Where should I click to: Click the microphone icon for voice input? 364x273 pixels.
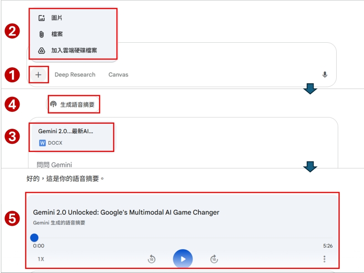coord(325,75)
